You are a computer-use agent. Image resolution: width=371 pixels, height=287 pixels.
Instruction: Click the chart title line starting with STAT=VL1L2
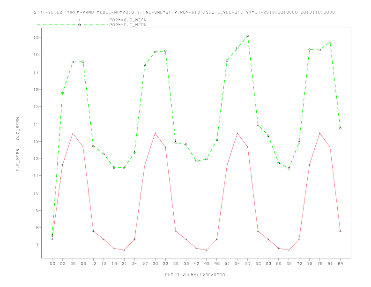click(184, 12)
